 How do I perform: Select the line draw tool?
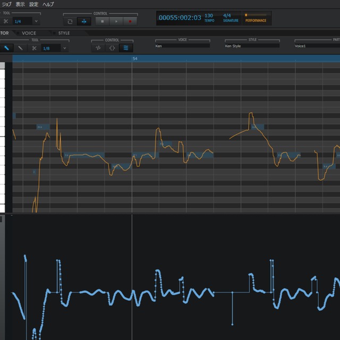point(20,48)
